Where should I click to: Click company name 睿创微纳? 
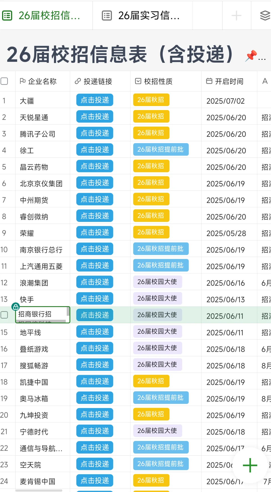pos(34,217)
